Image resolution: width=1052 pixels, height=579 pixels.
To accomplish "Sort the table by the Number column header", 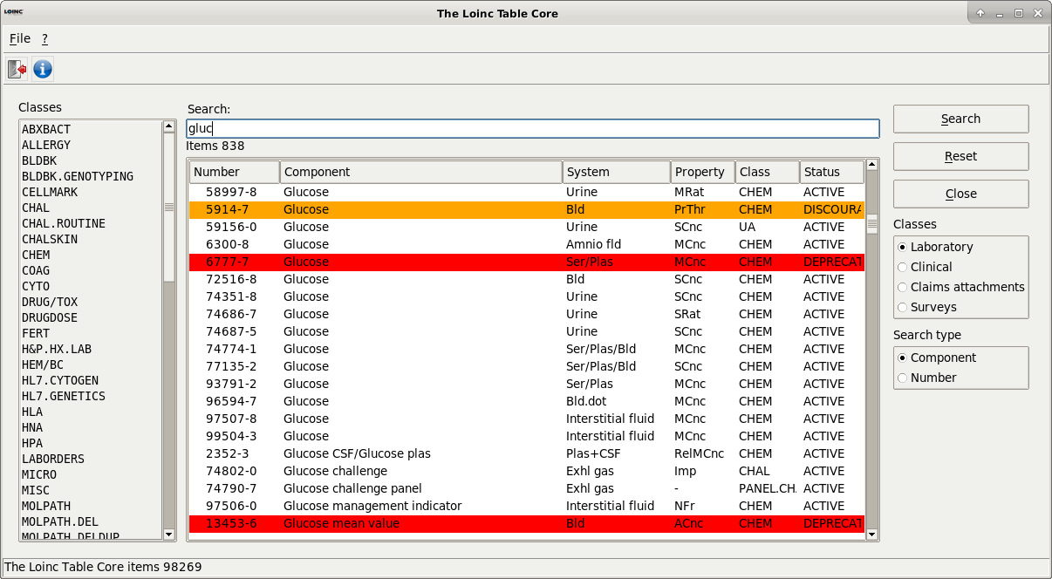I will (x=235, y=172).
